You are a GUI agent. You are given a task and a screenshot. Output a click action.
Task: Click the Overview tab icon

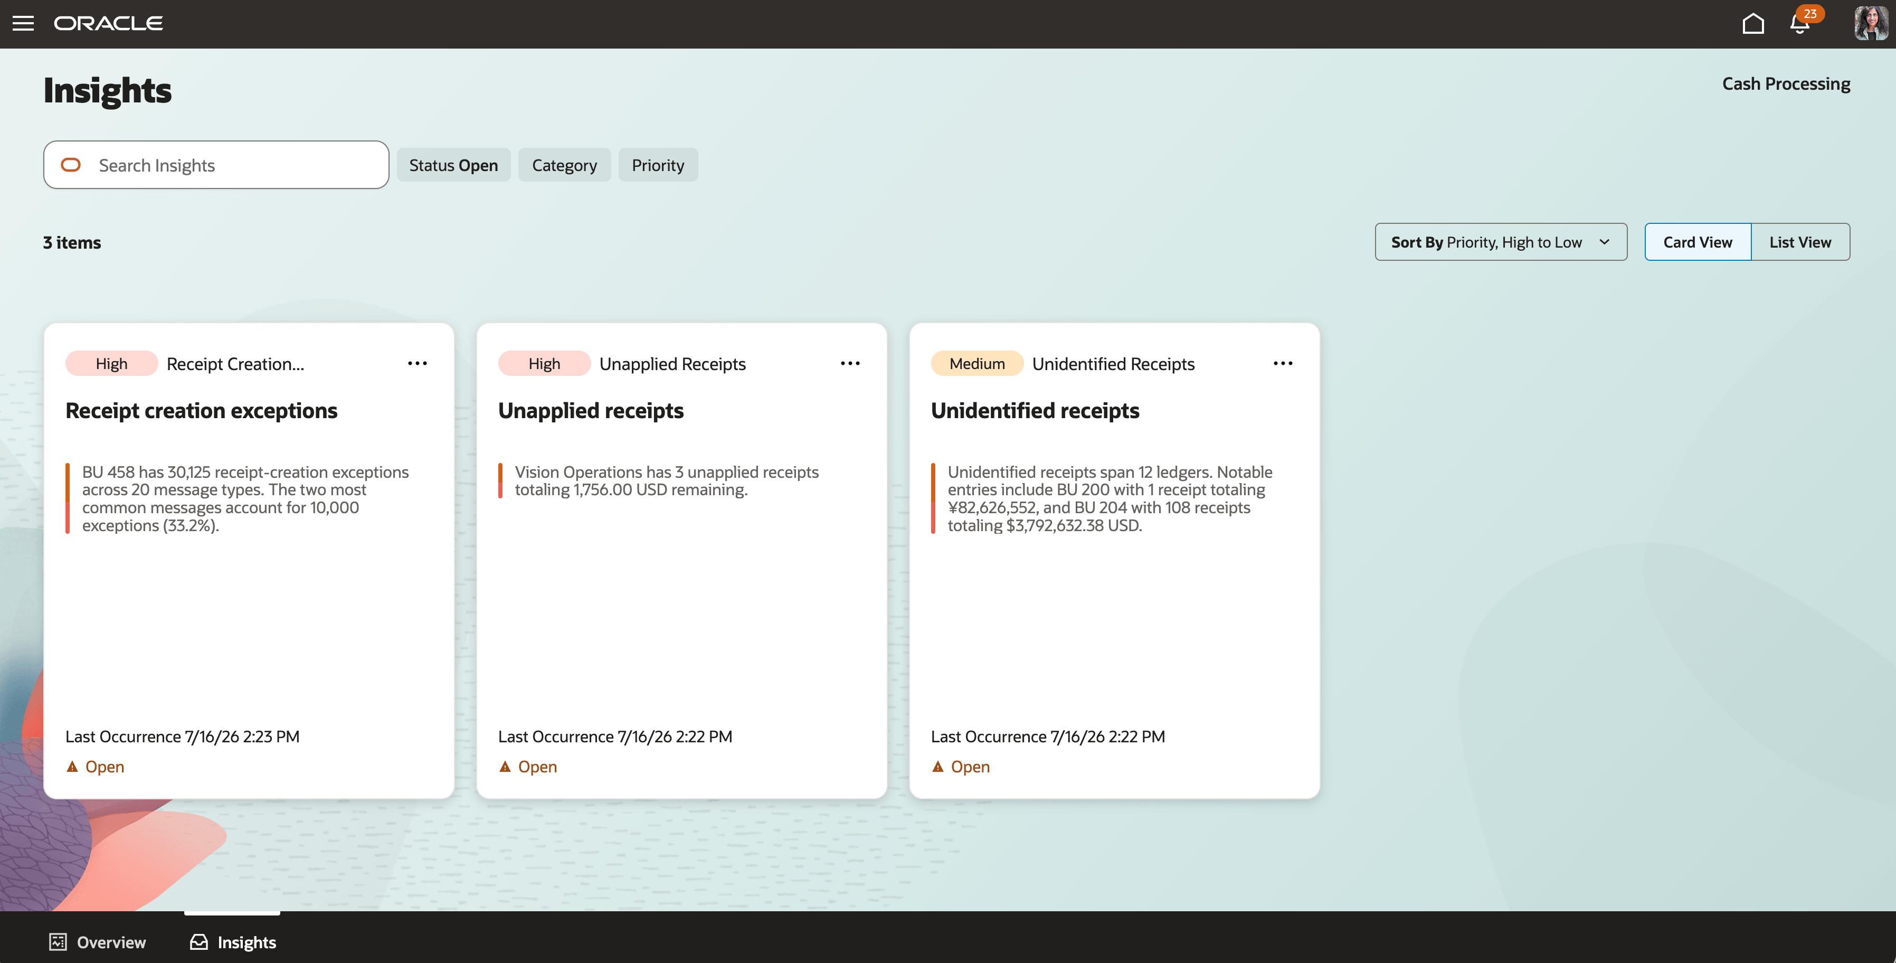[58, 942]
